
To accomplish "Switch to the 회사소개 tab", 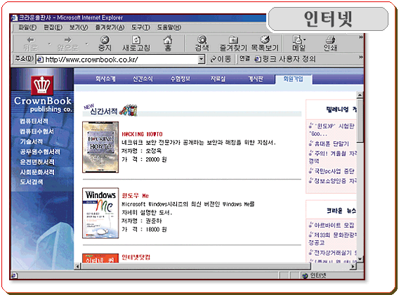I will [105, 79].
